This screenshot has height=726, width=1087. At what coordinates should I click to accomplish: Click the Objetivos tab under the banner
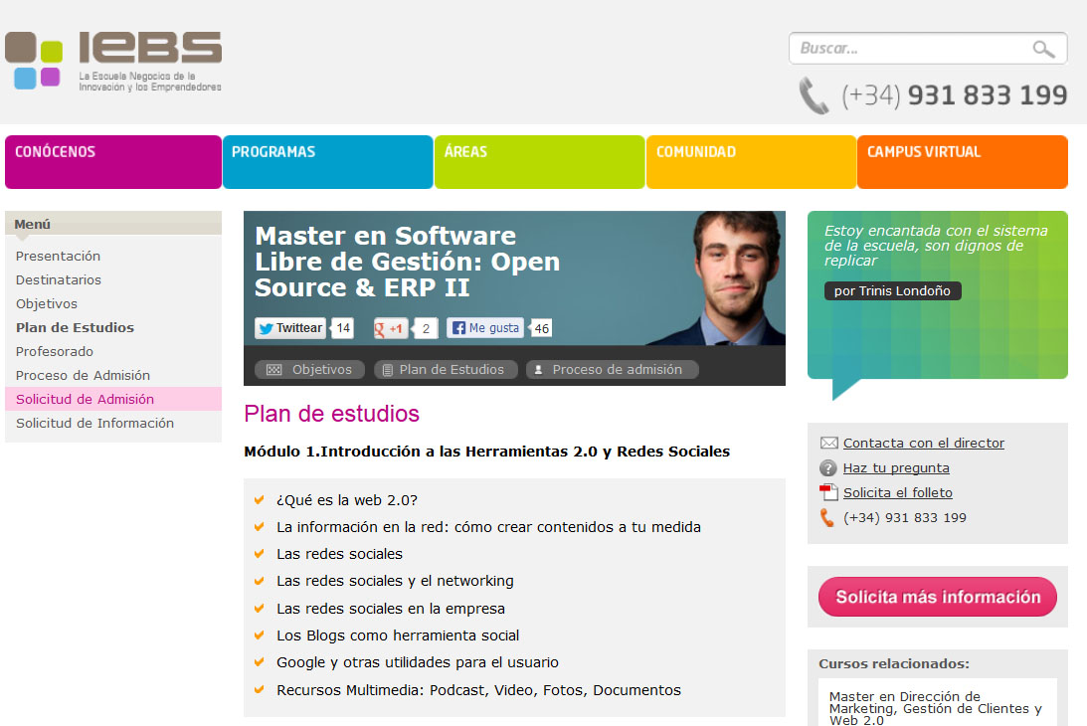[310, 370]
